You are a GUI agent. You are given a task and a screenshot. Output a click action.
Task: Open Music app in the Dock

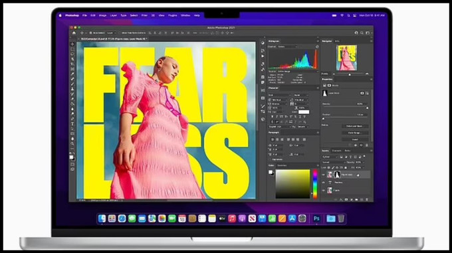point(232,218)
